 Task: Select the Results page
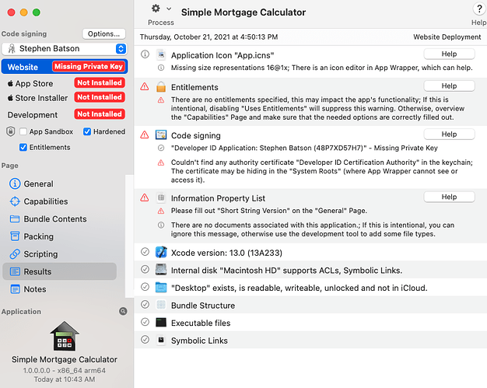[59, 271]
